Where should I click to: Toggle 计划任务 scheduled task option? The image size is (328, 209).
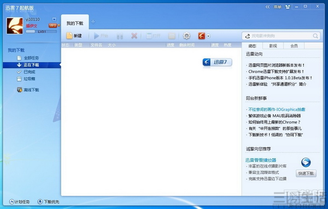(x=20, y=202)
